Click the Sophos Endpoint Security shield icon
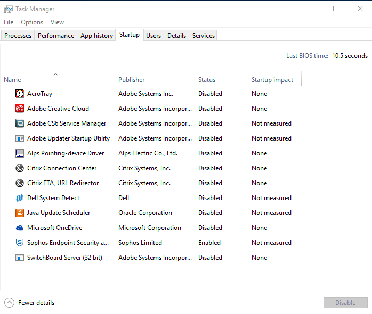Viewport: 372px width, 314px height. coord(20,243)
